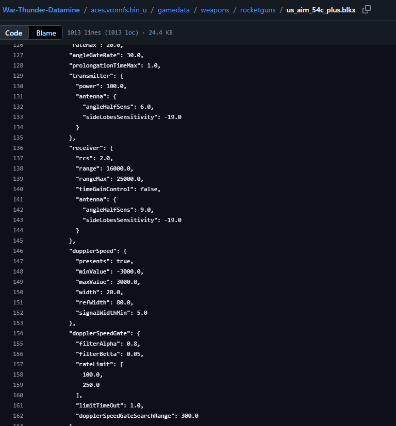Screen dimensions: 396x426
Task: Click the "prolongationTimeMax": 1.0 line
Action: tap(114, 65)
